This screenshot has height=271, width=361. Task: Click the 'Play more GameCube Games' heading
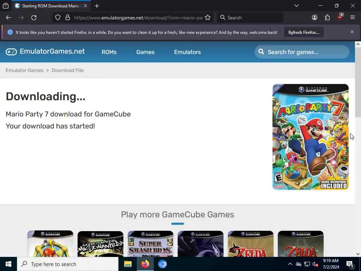click(178, 215)
